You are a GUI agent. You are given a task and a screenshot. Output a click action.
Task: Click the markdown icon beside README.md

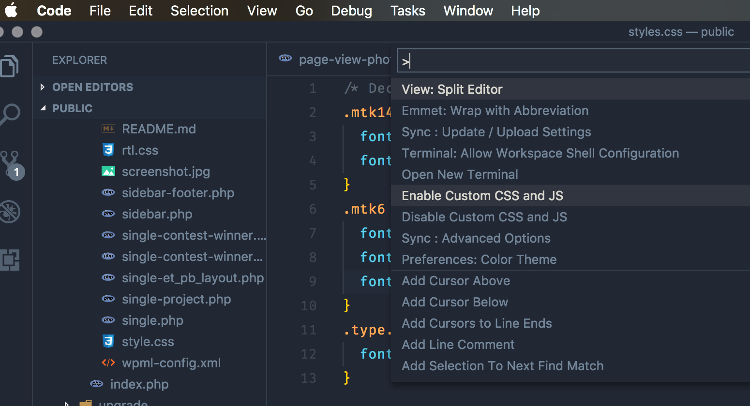coord(108,129)
